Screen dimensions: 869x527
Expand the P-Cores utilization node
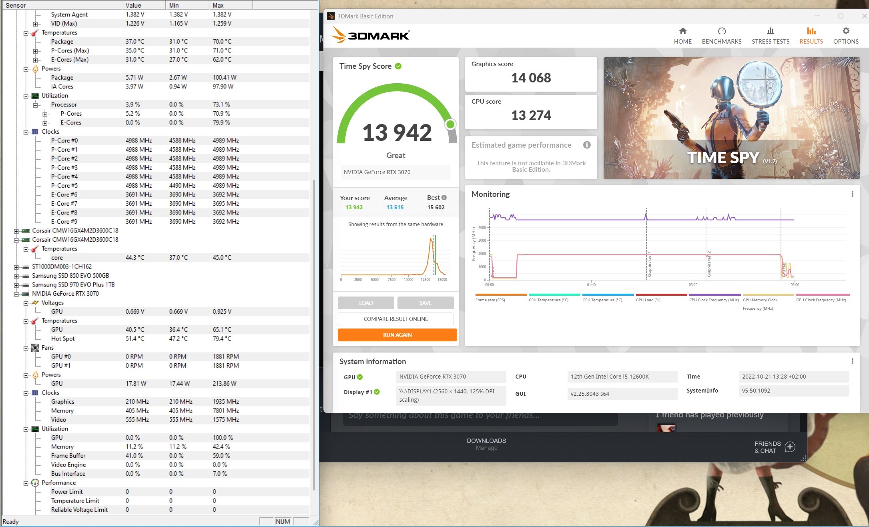pos(45,114)
